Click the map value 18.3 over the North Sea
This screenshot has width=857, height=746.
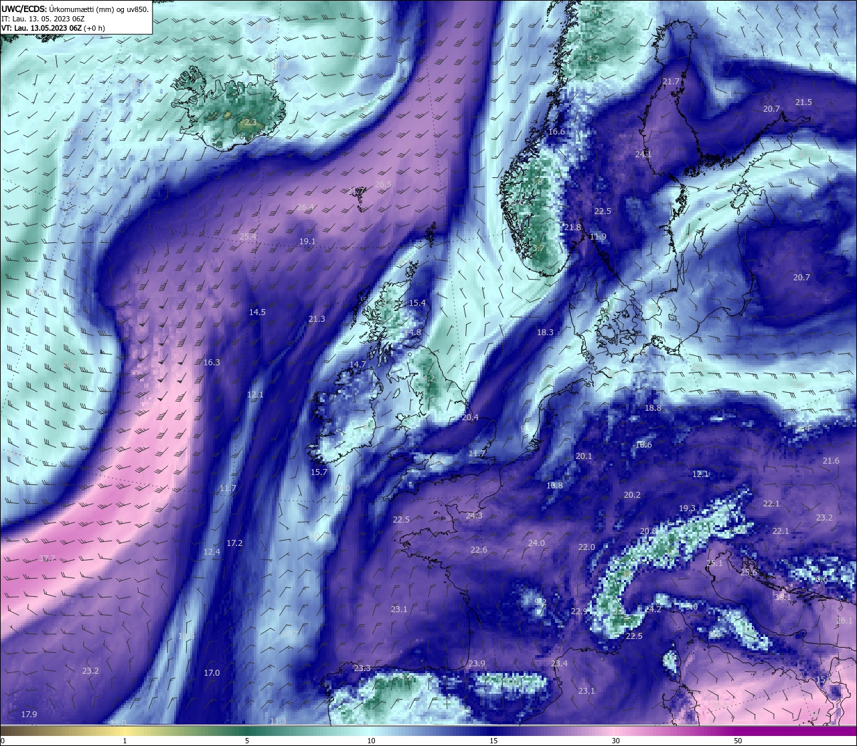(545, 333)
